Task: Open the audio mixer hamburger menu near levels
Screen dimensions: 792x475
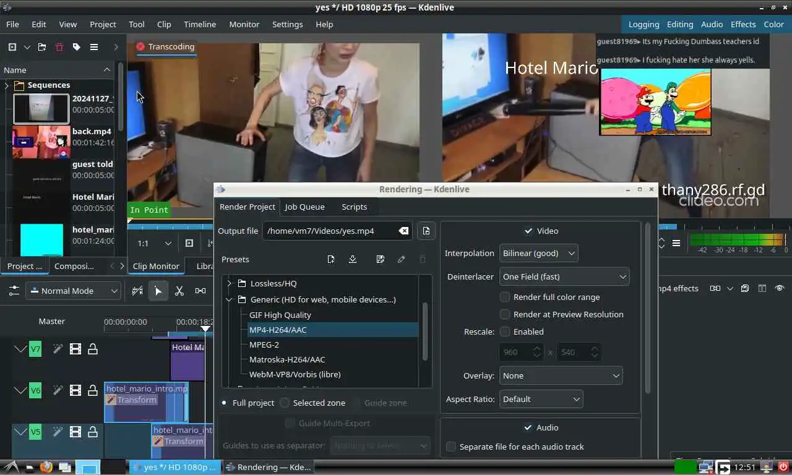Action: (676, 243)
